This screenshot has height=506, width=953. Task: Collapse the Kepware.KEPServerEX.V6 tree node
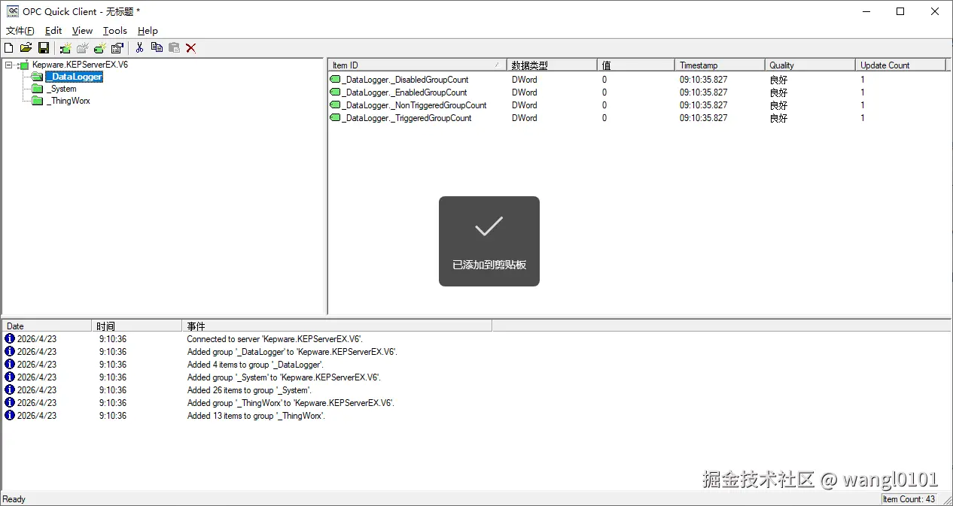point(8,65)
